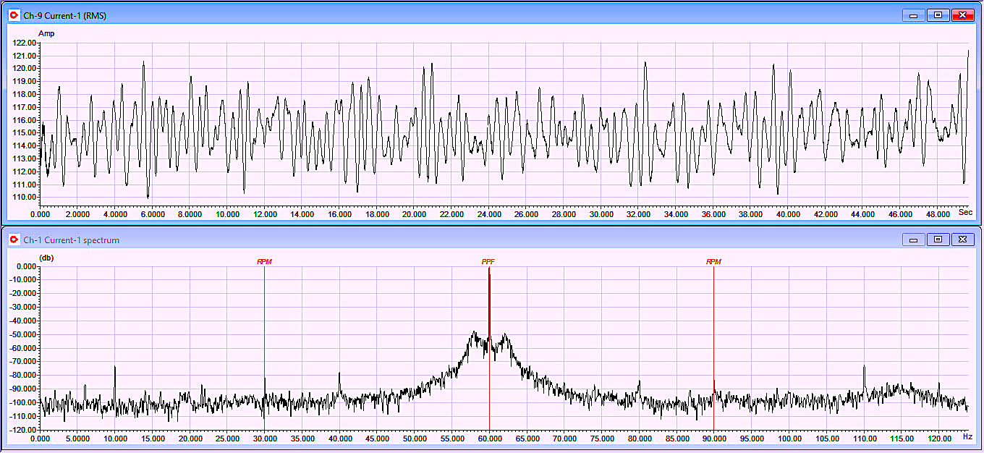Click the 36.000 tick on the time axis
Screen dimensions: 984x453
pyautogui.click(x=714, y=215)
